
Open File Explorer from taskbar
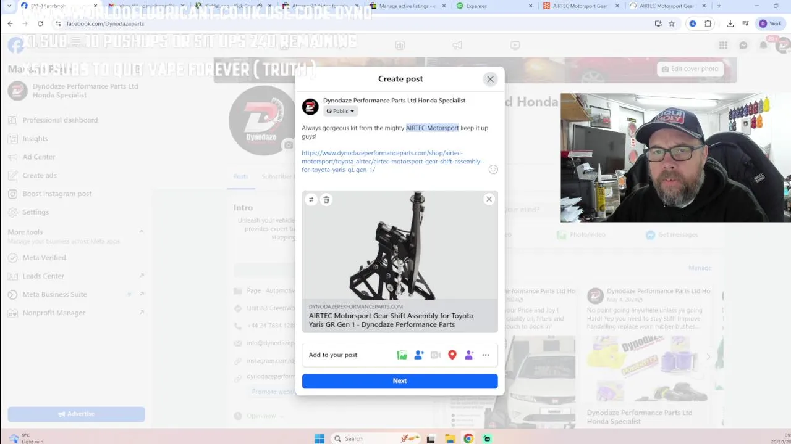coord(450,438)
